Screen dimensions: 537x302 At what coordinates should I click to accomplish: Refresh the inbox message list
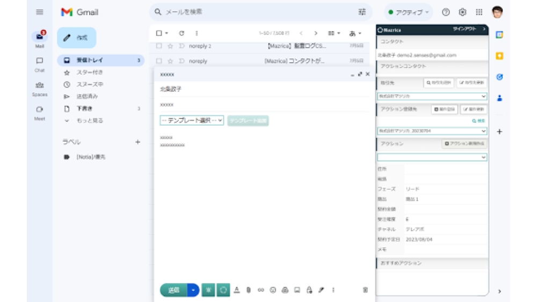[x=182, y=33]
